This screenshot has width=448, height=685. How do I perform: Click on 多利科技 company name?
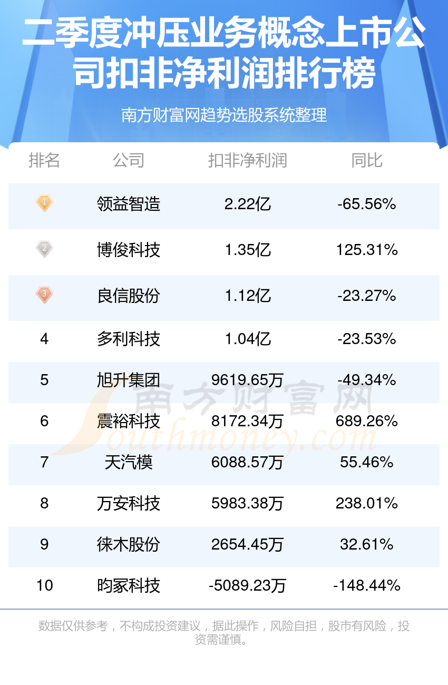pos(129,339)
